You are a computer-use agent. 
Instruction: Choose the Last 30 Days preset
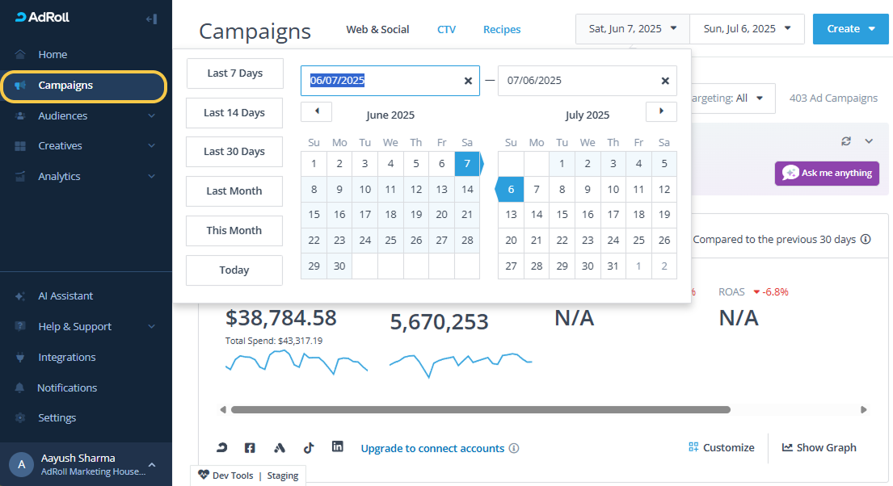[234, 152]
